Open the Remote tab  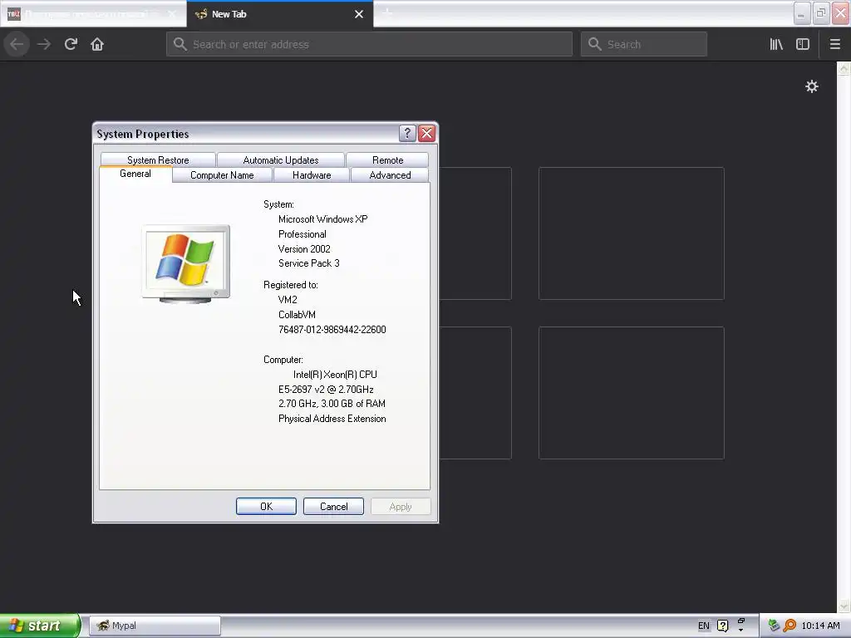pos(387,160)
